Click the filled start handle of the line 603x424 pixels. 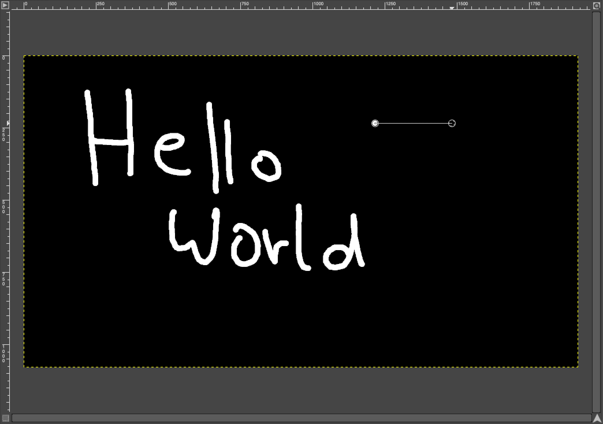tap(375, 124)
